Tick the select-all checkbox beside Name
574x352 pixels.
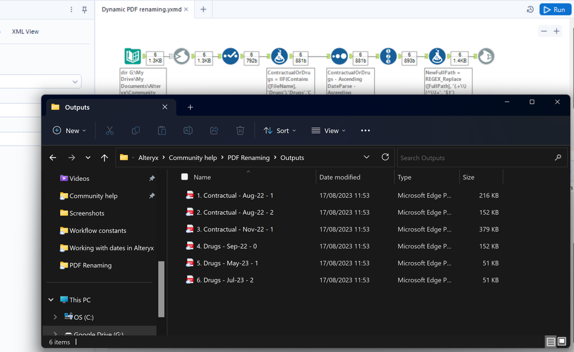184,177
